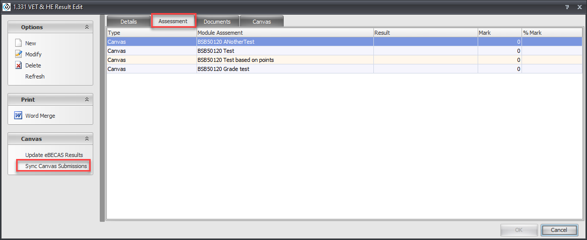Screen dimensions: 587x240
Task: Click Update eBECAS Results link
Action: coord(54,155)
